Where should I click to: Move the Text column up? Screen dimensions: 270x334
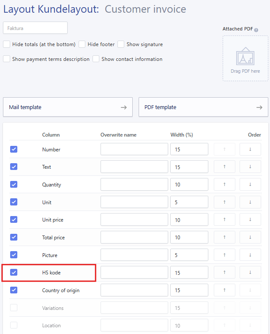pyautogui.click(x=224, y=167)
